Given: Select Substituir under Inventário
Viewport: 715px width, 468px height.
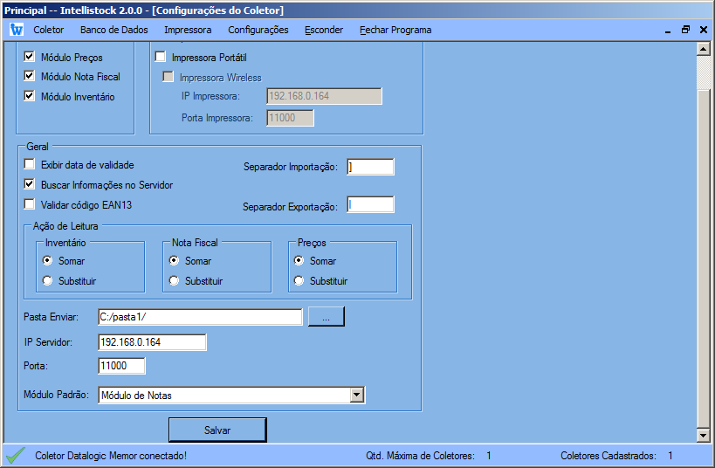Looking at the screenshot, I should click(47, 280).
